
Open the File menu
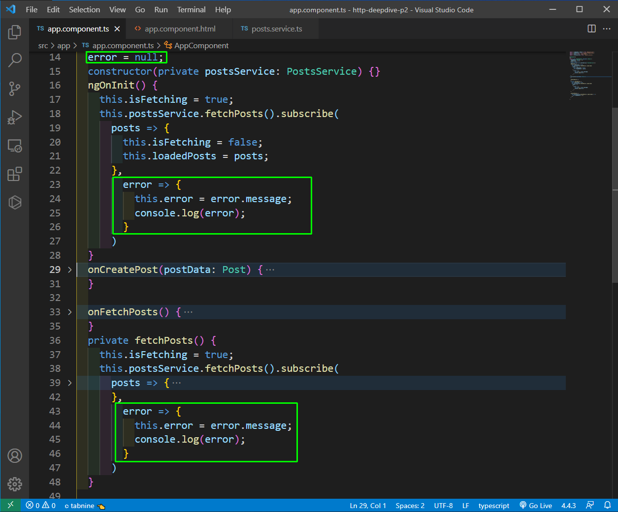point(32,9)
